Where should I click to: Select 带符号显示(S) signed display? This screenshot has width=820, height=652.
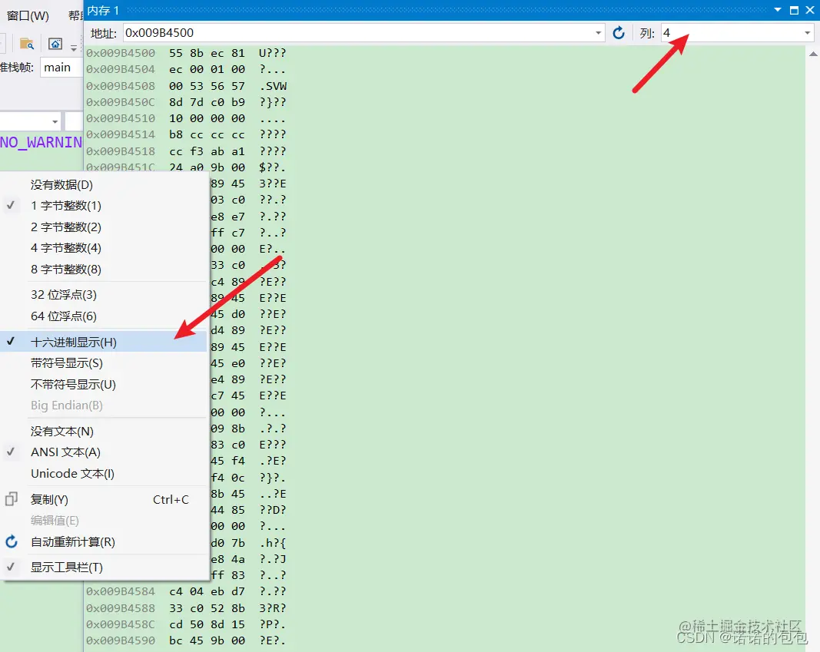(x=104, y=363)
